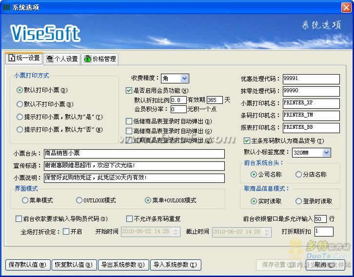This screenshot has width=354, height=277.
Task: Click the 会员积分率 input field
Action: click(x=178, y=109)
